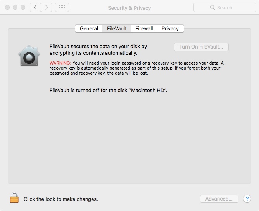The width and height of the screenshot is (259, 211).
Task: Click the padlock icon to unlock settings
Action: coord(14,198)
